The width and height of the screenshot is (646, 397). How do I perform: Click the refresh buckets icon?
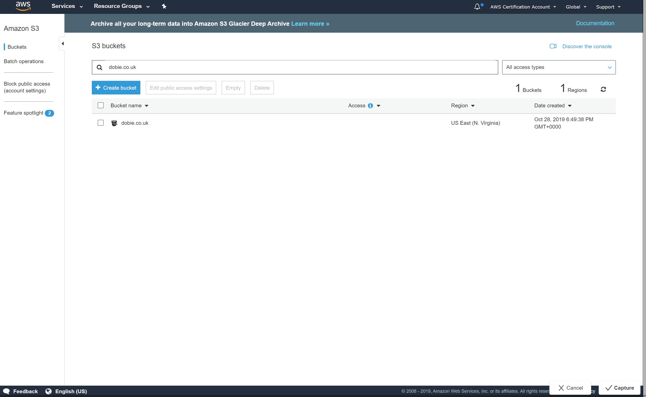click(604, 90)
